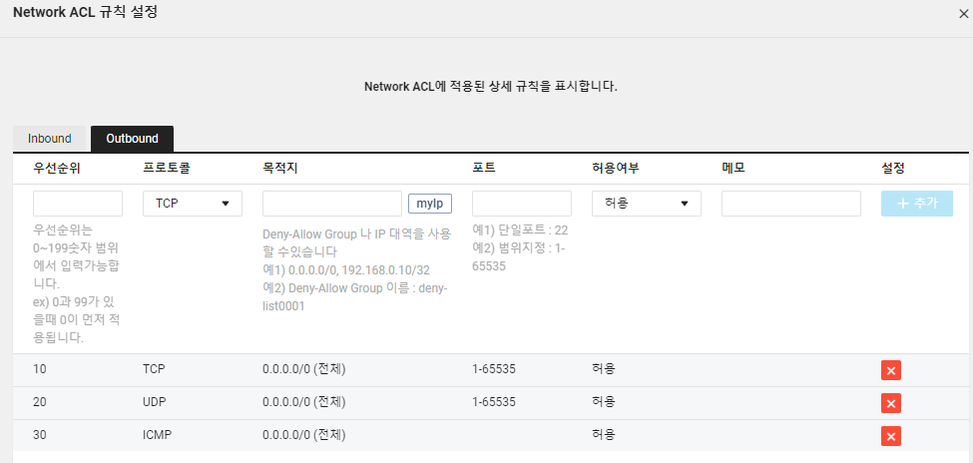Click the 우선순위 column header

coord(57,169)
